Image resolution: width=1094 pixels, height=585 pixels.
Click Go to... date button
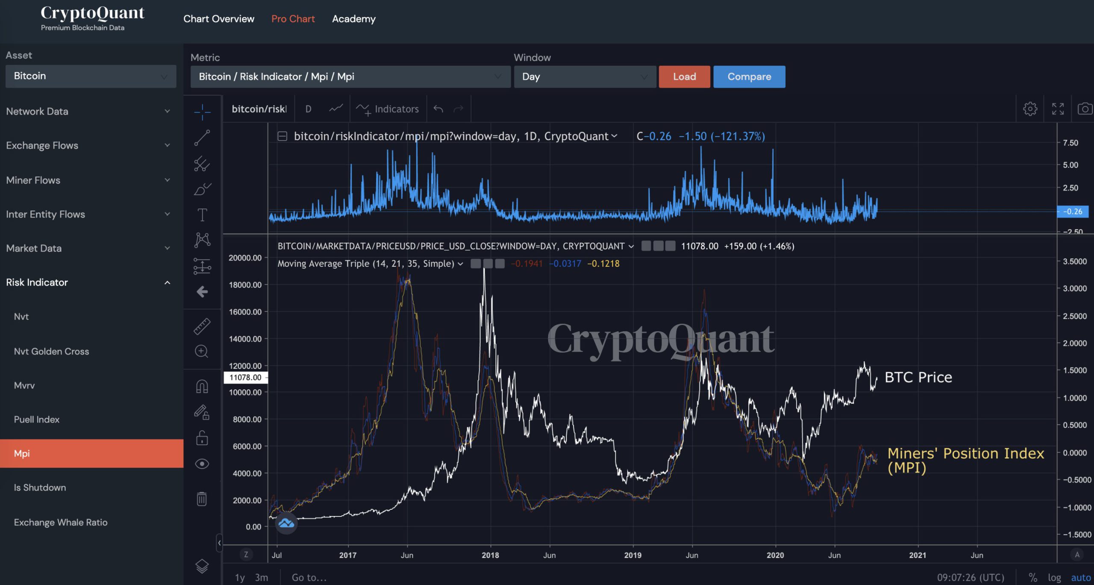[x=309, y=578]
